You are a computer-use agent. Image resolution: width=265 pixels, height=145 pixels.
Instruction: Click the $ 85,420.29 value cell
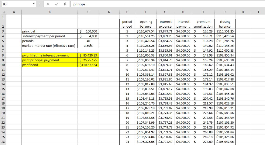(x=88, y=55)
